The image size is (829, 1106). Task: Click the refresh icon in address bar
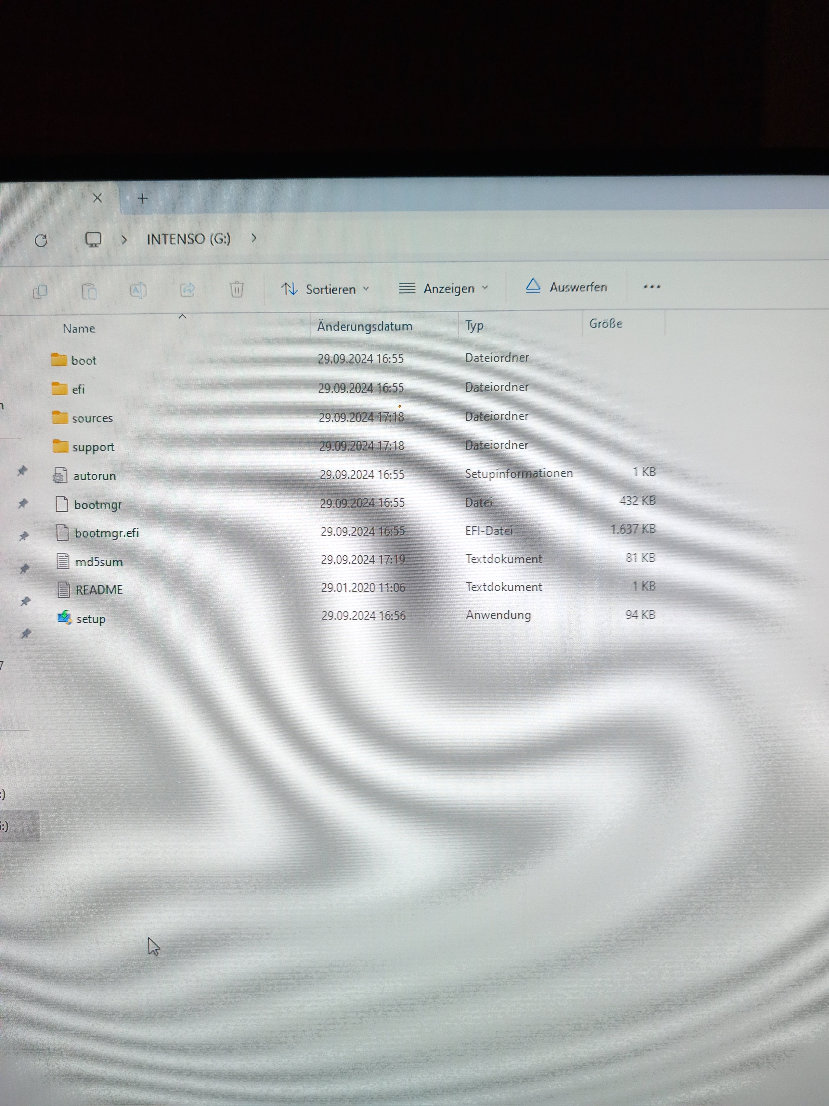tap(41, 241)
